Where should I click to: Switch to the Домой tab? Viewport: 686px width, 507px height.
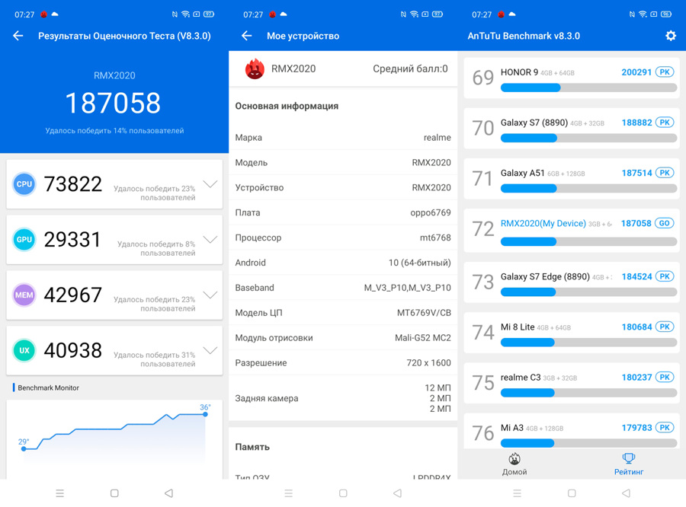pyautogui.click(x=514, y=464)
